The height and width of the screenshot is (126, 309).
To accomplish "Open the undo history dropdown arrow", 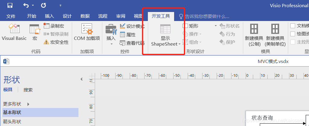I will click(x=33, y=5).
